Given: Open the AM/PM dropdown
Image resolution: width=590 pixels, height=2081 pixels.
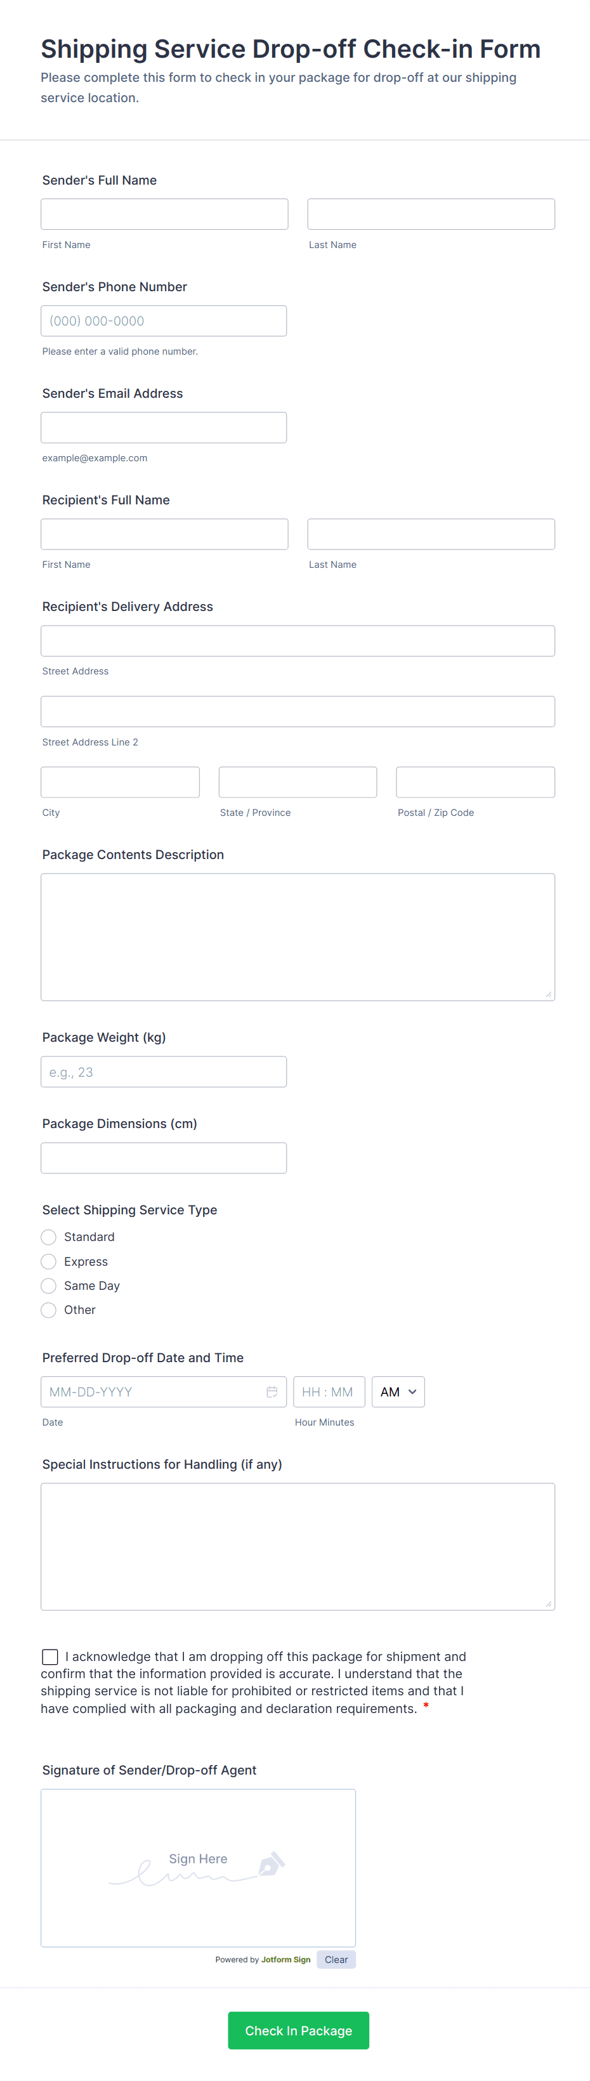Looking at the screenshot, I should click(398, 1391).
